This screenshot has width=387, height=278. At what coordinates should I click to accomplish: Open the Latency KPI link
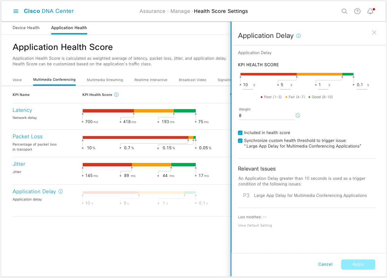[22, 110]
